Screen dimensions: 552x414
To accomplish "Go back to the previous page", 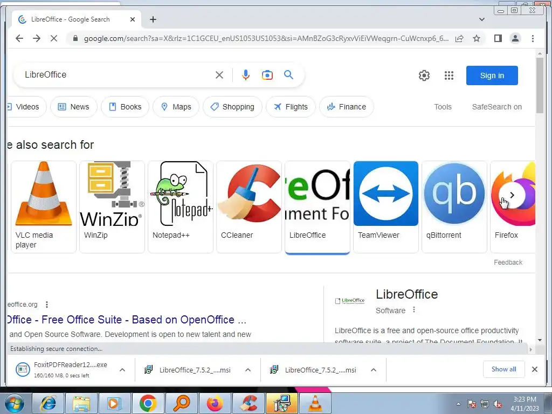I will (19, 38).
